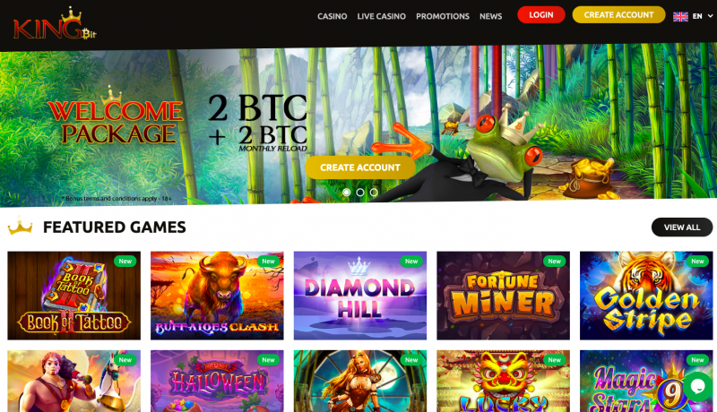This screenshot has height=412, width=717.
Task: Open the live chat bubble
Action: point(698,386)
